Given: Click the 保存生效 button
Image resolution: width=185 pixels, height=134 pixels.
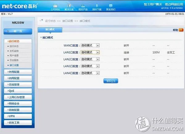Looking at the screenshot, I should coord(111,81).
